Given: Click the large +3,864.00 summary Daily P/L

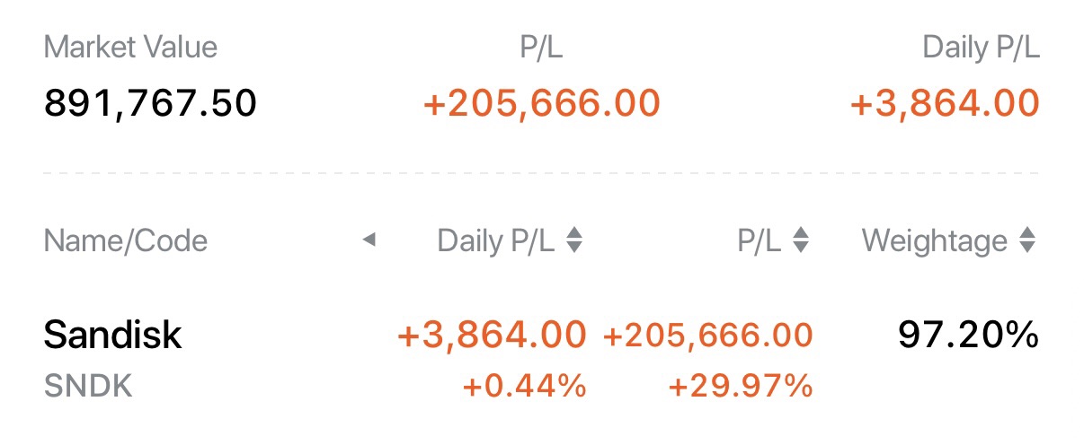Looking at the screenshot, I should click(944, 103).
